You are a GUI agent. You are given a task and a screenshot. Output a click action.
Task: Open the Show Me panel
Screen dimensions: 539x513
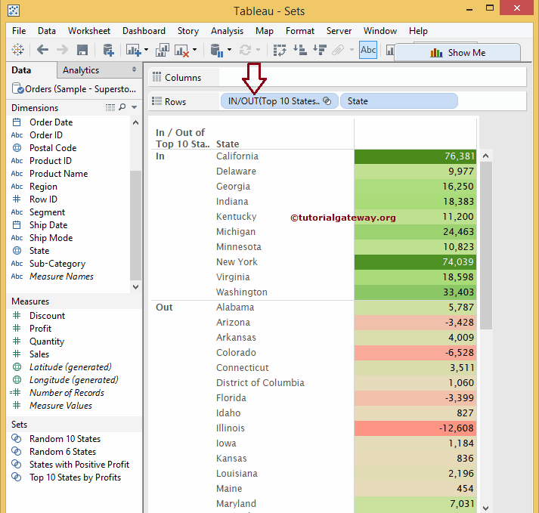[x=457, y=53]
